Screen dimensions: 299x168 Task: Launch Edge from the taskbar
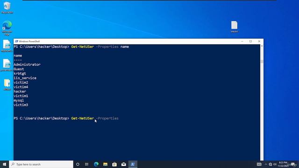coord(96,164)
